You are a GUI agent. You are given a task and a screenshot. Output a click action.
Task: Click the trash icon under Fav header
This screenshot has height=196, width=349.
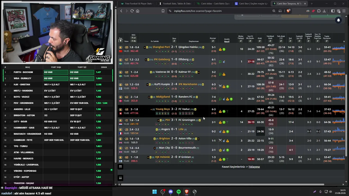coord(120,41)
